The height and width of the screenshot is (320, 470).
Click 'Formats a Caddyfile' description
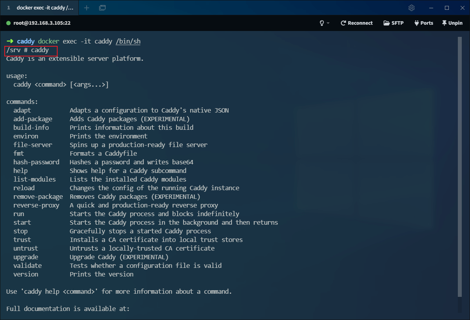(103, 154)
